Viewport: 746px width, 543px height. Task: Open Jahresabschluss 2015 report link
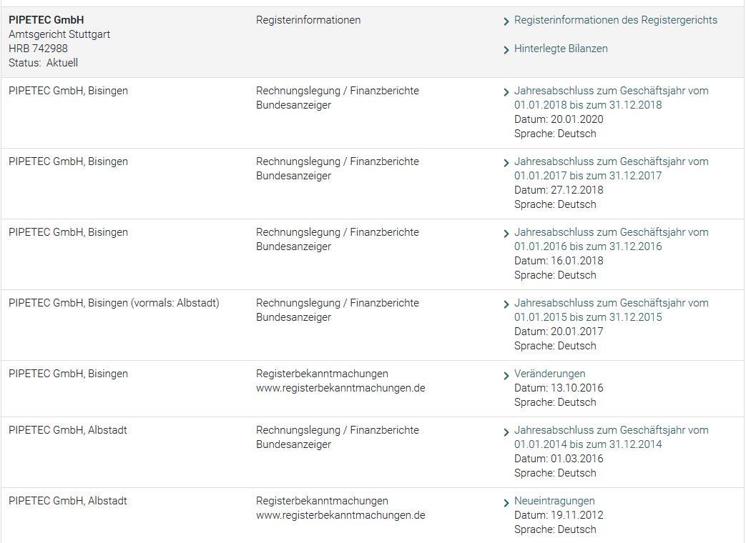click(x=612, y=310)
